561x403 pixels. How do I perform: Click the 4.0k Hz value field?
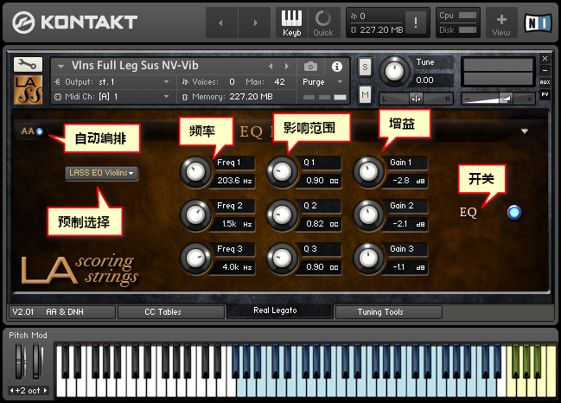(234, 267)
